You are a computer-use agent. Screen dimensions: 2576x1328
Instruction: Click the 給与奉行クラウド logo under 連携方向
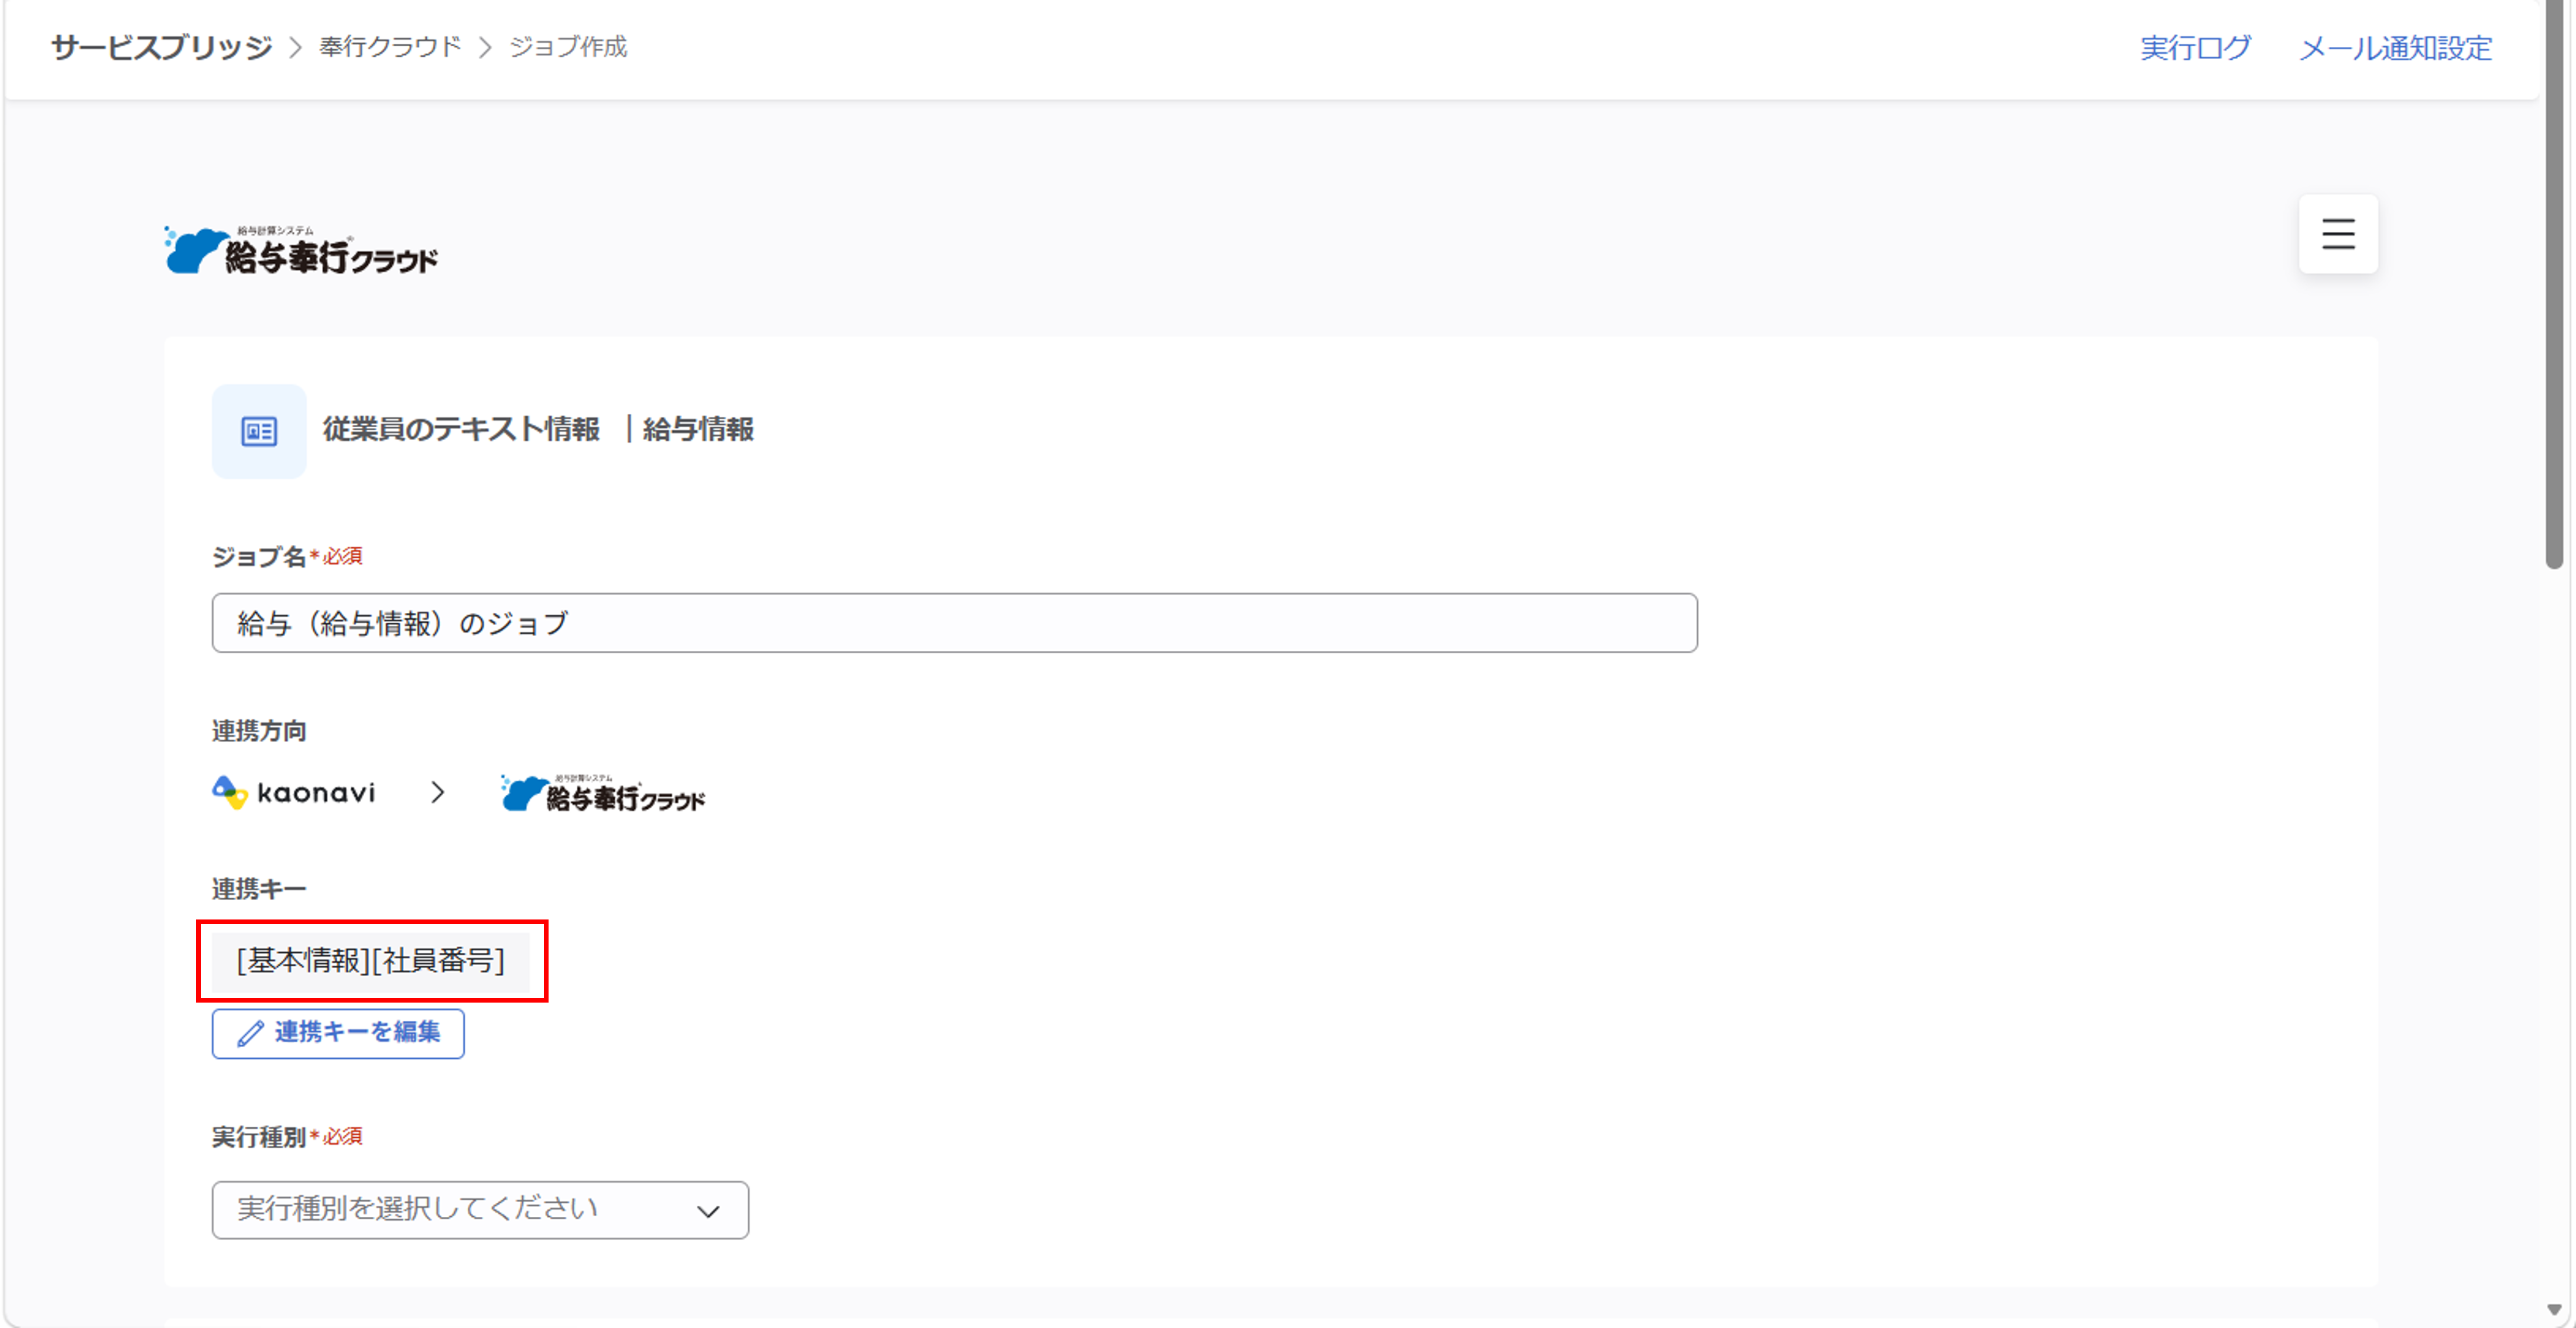[603, 793]
